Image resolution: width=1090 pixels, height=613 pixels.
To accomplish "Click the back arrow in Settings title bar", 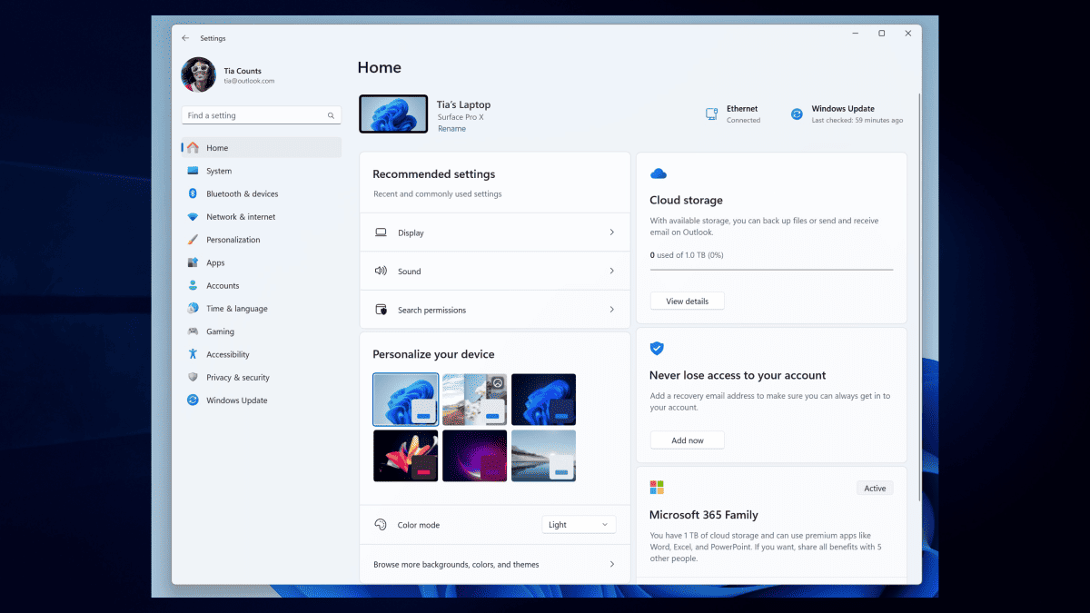I will [x=185, y=38].
